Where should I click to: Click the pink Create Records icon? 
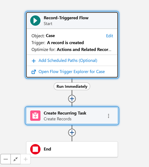click(x=35, y=116)
